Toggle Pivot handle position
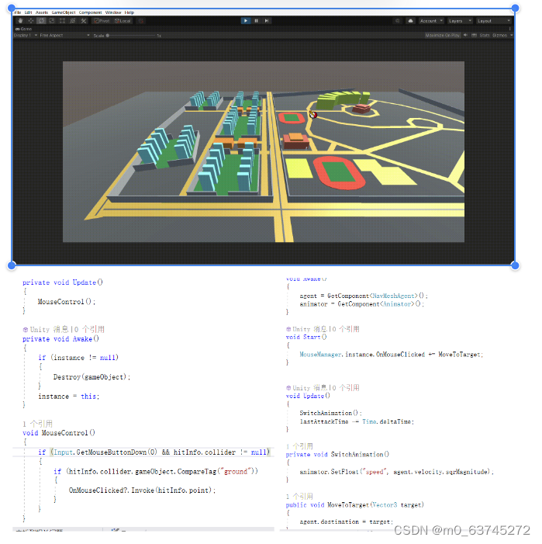 click(x=102, y=21)
